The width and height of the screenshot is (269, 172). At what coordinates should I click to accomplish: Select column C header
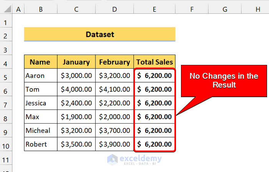click(x=76, y=8)
